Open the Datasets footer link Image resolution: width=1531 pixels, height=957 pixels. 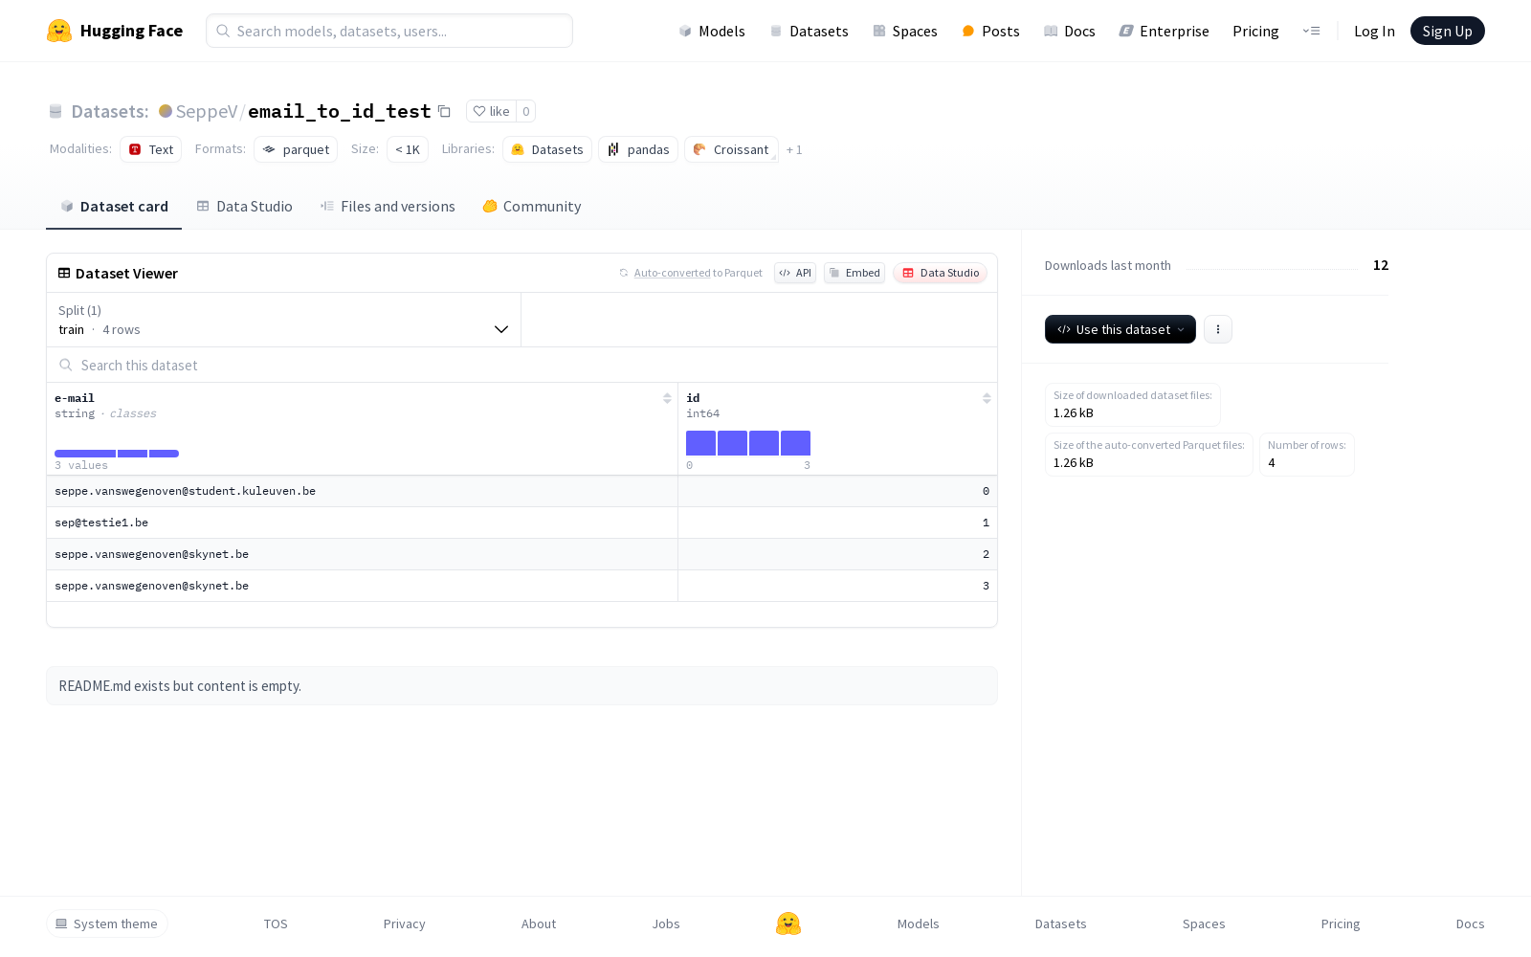[1061, 924]
